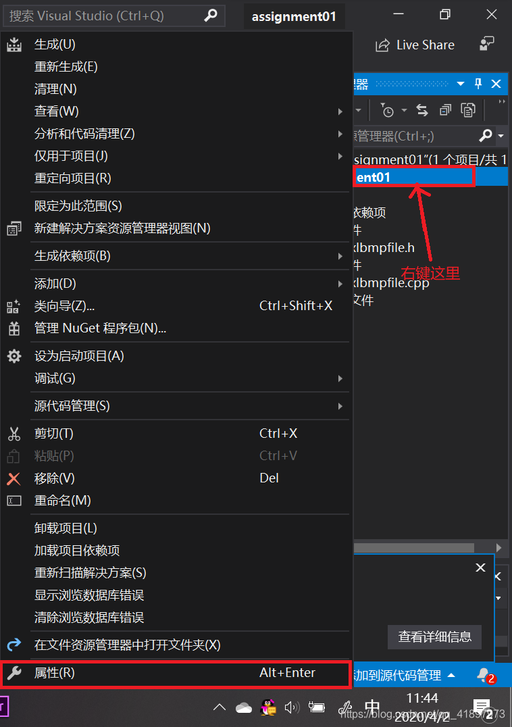
Task: Expand 查看(W) submenu arrow
Action: pos(340,111)
